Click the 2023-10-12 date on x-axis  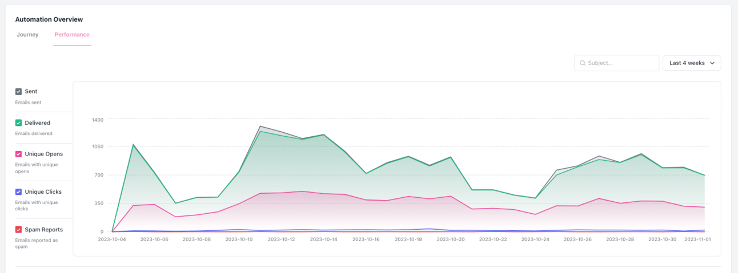point(281,239)
